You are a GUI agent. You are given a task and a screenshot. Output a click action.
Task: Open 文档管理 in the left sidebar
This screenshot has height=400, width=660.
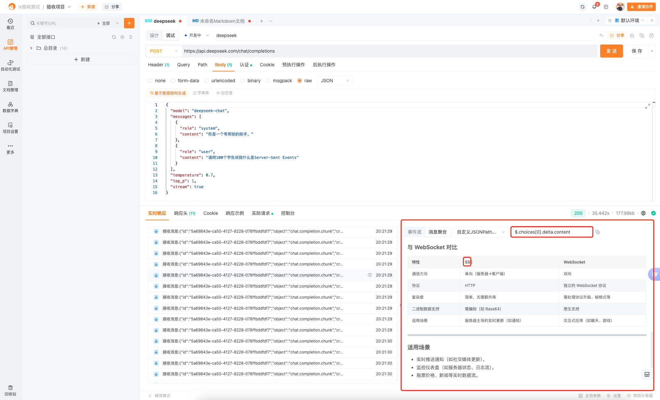(10, 86)
